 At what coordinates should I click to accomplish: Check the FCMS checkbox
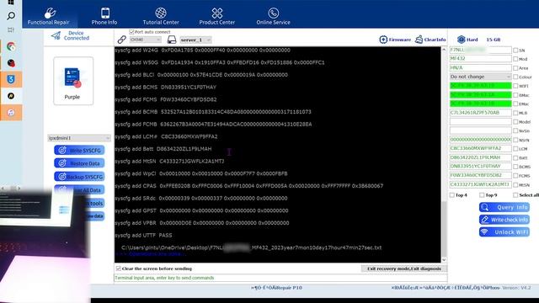coord(515,176)
